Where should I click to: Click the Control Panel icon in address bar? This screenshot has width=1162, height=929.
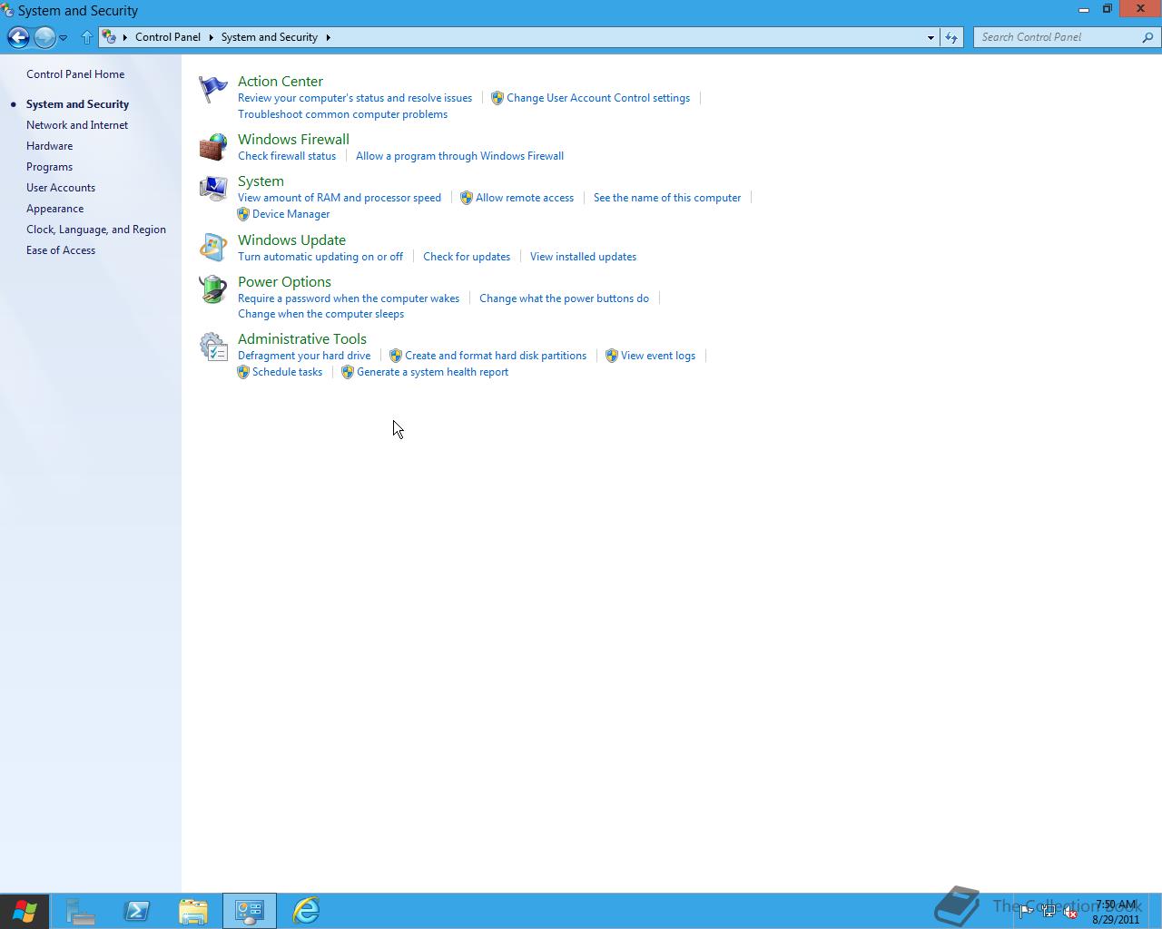coord(109,37)
